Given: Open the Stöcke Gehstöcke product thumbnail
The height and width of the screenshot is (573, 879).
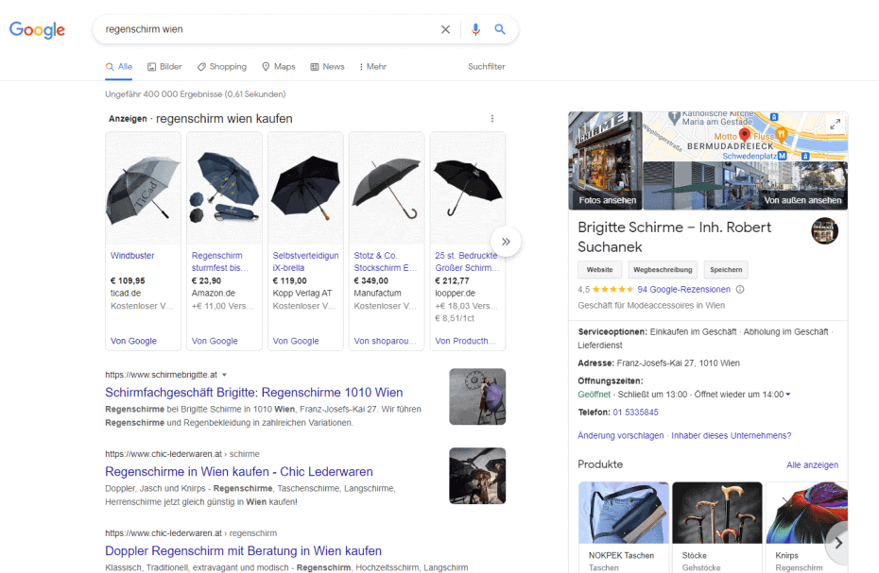Looking at the screenshot, I should [717, 513].
